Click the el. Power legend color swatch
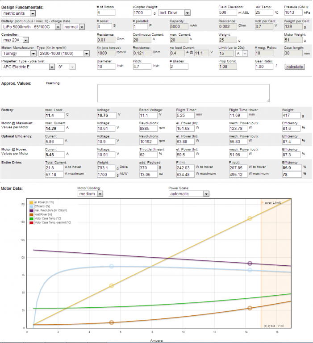 pyautogui.click(x=31, y=202)
